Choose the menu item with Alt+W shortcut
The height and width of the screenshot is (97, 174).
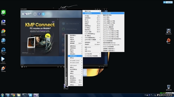click(x=92, y=22)
